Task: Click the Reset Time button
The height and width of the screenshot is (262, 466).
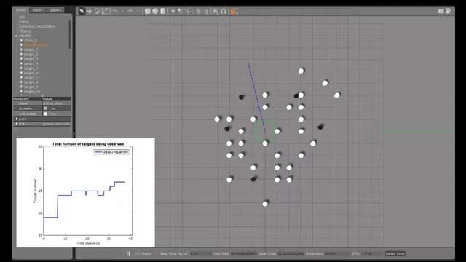Action: pyautogui.click(x=395, y=254)
